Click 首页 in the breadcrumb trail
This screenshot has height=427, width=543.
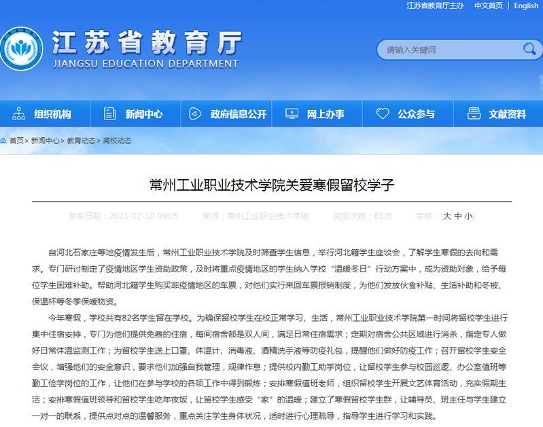point(16,141)
